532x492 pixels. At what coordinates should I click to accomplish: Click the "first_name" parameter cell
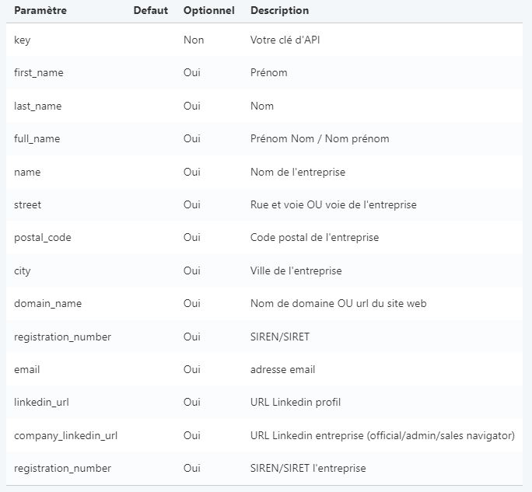[x=39, y=73]
